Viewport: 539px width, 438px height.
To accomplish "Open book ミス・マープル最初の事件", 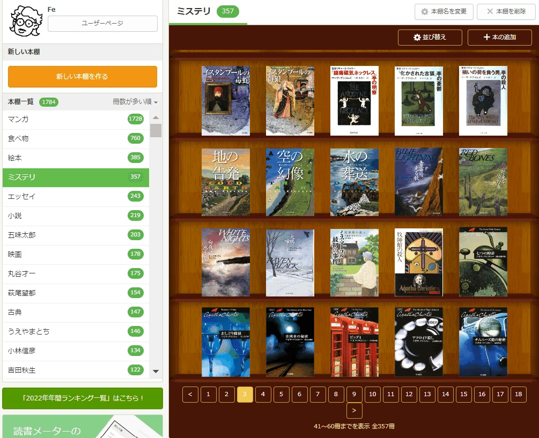I will point(354,263).
